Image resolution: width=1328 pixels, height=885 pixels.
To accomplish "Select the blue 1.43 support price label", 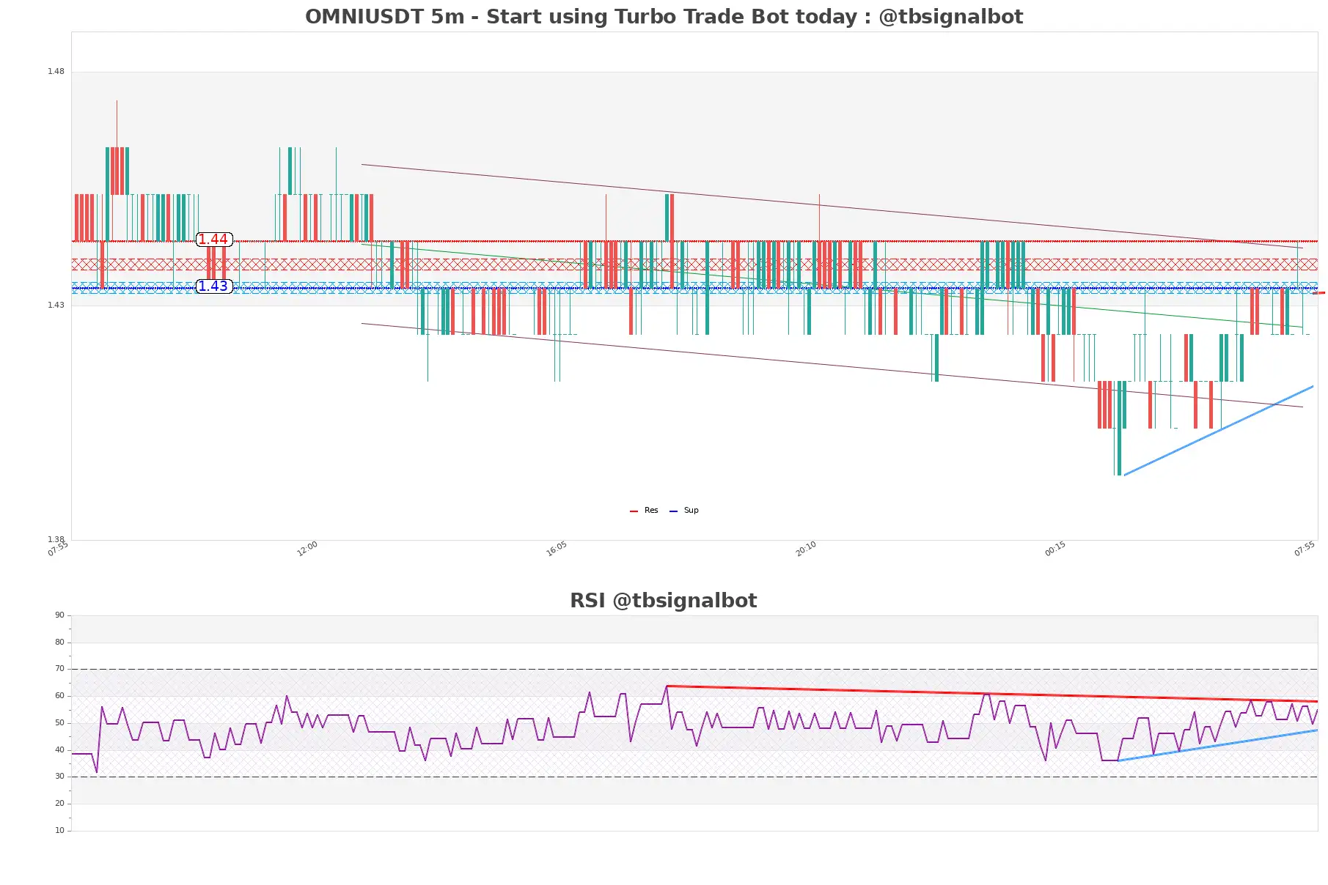I will tap(214, 286).
